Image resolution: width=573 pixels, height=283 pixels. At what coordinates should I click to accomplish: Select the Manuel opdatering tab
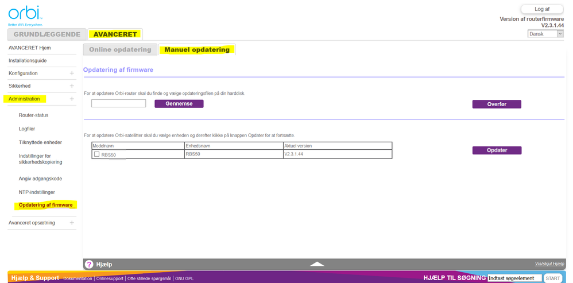(197, 50)
